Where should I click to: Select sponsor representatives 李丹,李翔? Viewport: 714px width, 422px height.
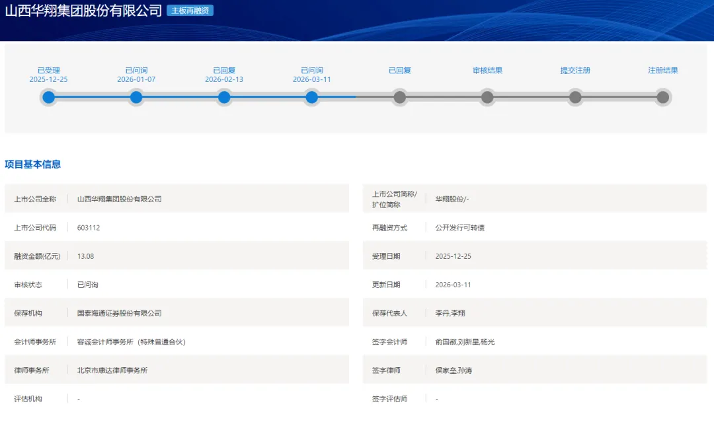click(450, 313)
